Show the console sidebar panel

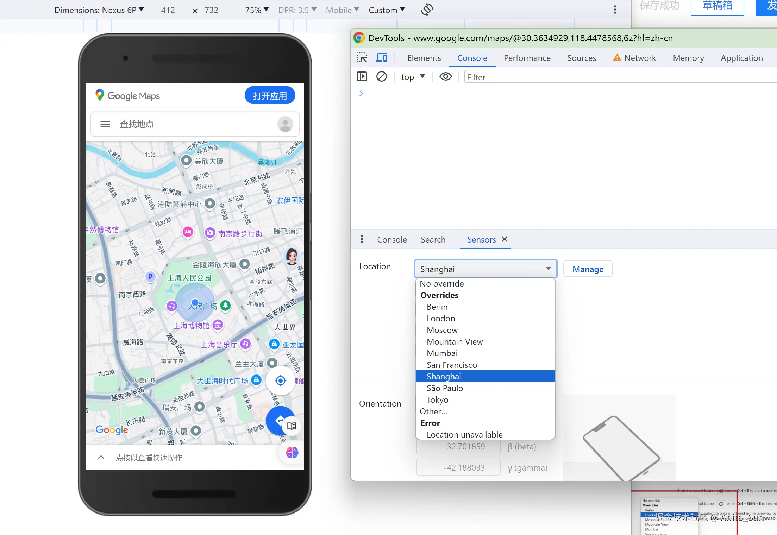(x=362, y=77)
